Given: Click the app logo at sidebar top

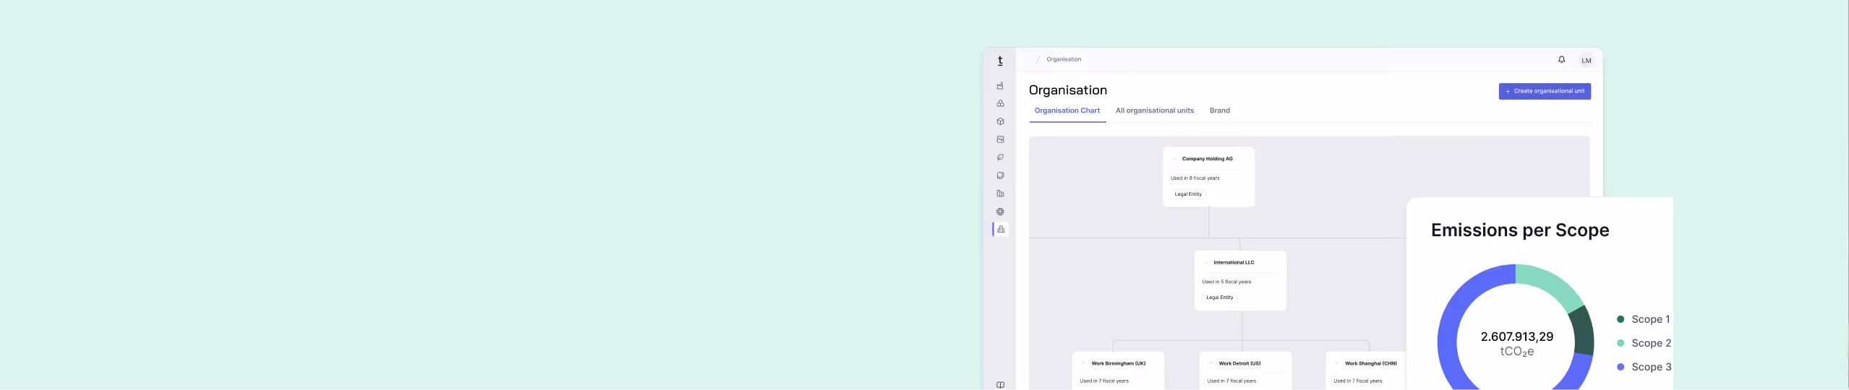Looking at the screenshot, I should (1000, 61).
